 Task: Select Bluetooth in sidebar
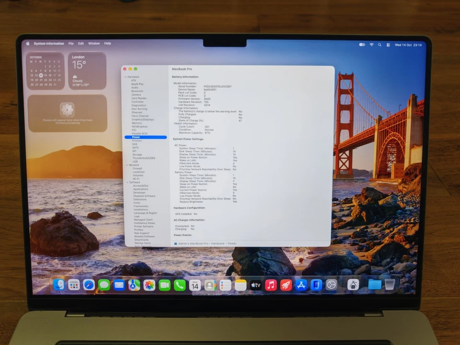(138, 91)
